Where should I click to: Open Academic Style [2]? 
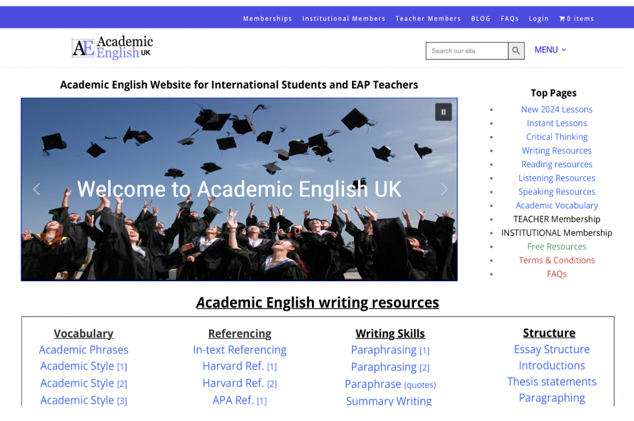[x=83, y=383]
